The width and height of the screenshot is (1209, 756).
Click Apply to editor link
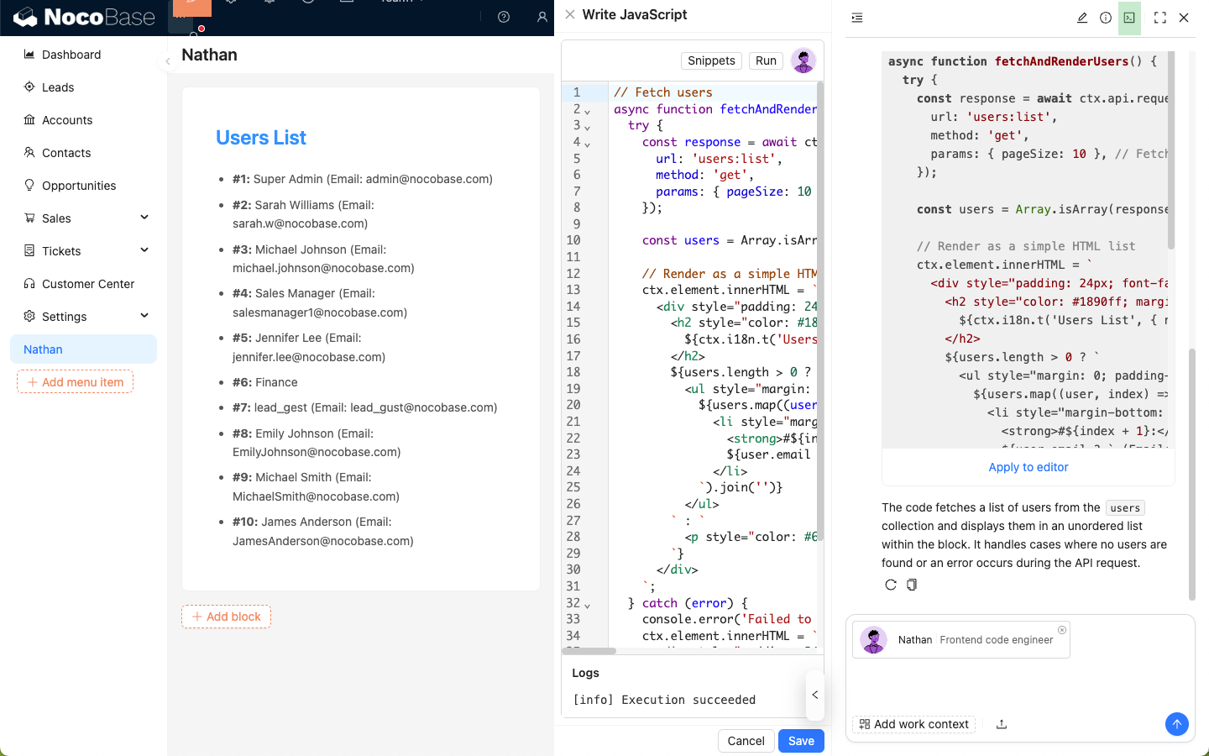point(1028,467)
